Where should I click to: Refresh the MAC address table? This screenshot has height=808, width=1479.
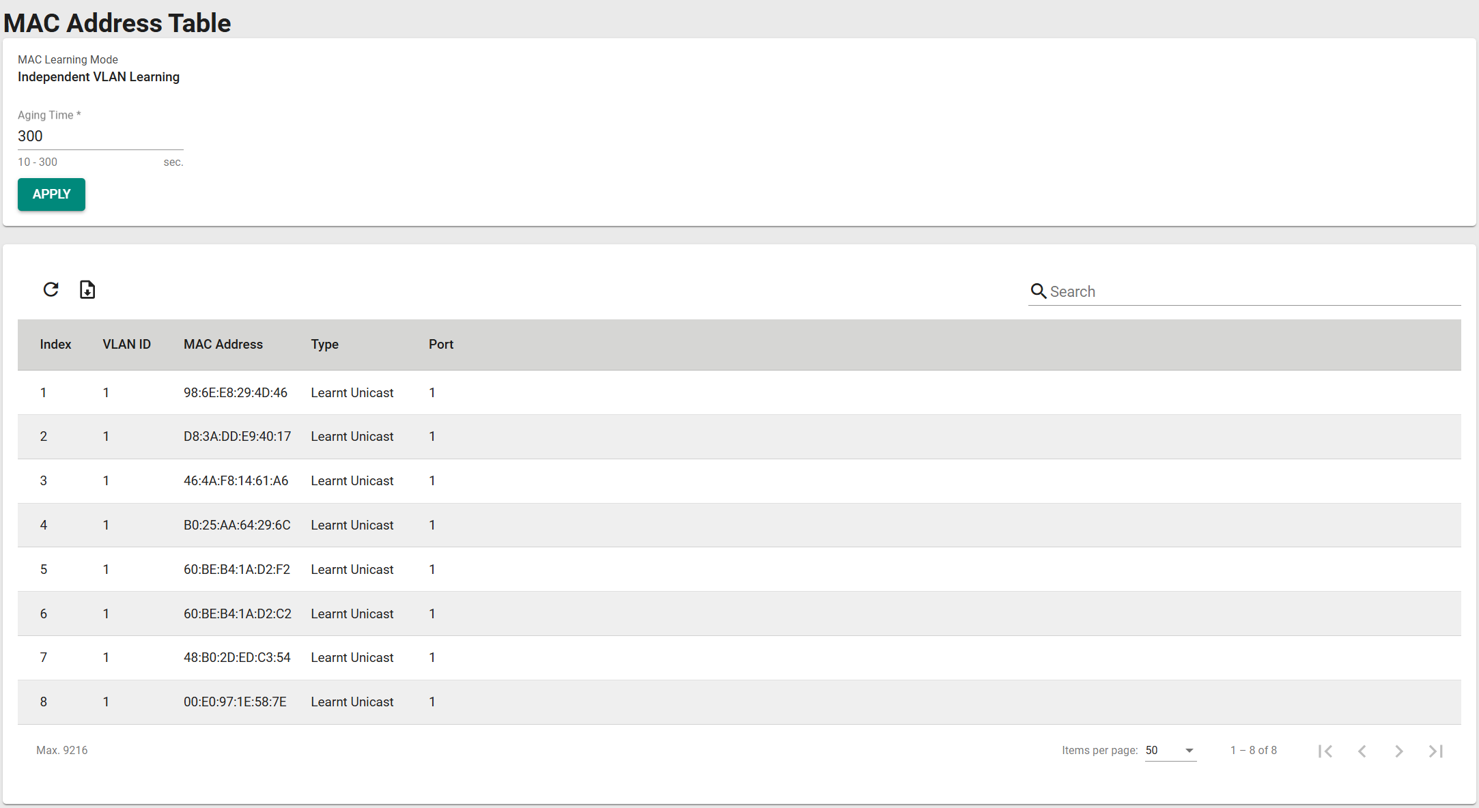[x=51, y=290]
